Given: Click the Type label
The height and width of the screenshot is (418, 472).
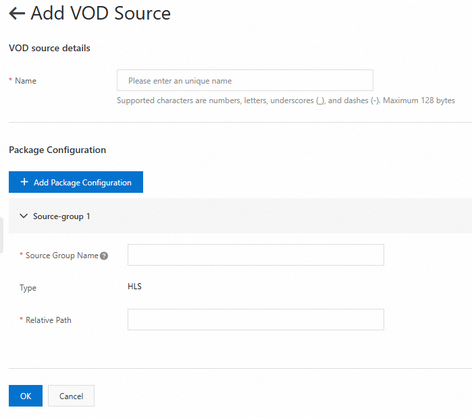Looking at the screenshot, I should (28, 288).
